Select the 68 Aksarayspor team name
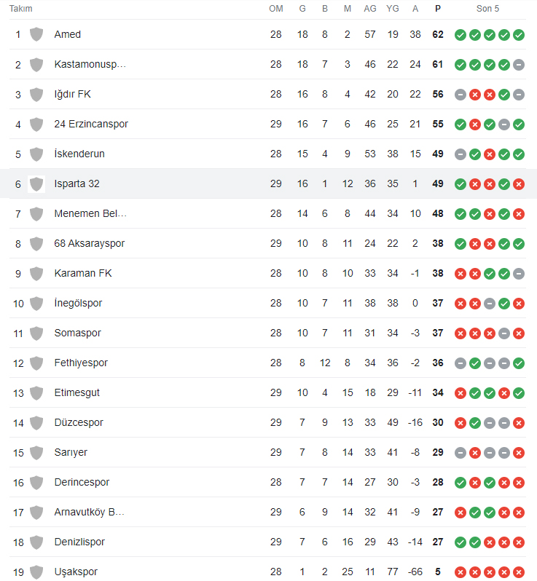 click(x=90, y=243)
